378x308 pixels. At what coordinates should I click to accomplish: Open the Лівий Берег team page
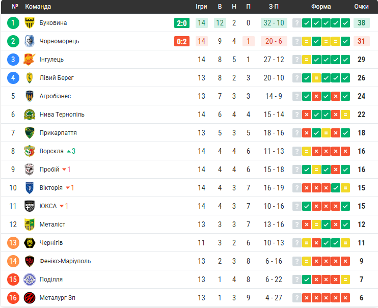coord(57,78)
